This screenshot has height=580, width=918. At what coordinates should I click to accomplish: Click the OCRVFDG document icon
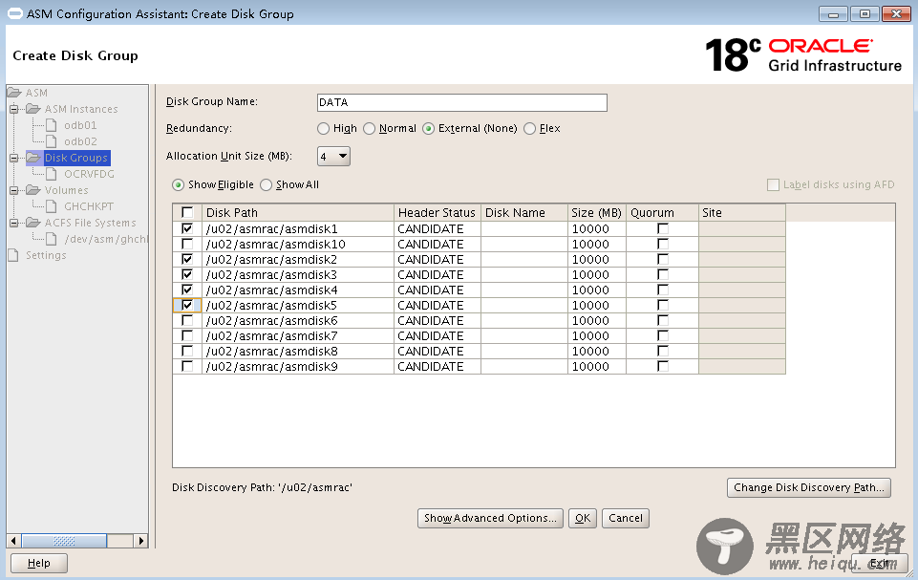pyautogui.click(x=52, y=174)
